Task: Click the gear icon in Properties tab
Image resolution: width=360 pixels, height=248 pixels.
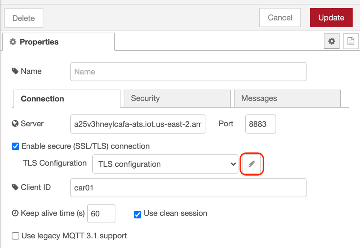Action: point(13,42)
